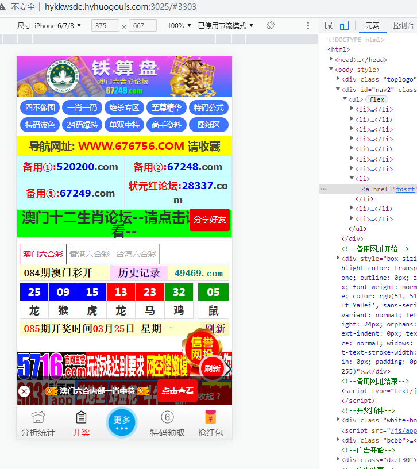Open the device size iPhone 6/7/8 dropdown
The height and width of the screenshot is (469, 417).
(49, 26)
